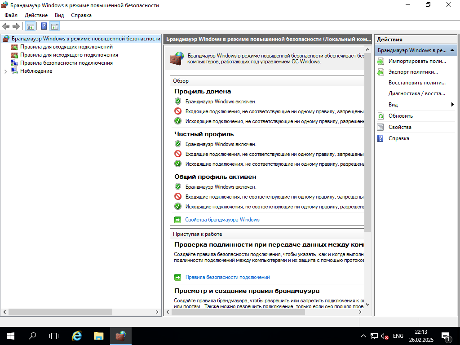Open Windows Start menu
The width and height of the screenshot is (460, 345).
point(11,336)
